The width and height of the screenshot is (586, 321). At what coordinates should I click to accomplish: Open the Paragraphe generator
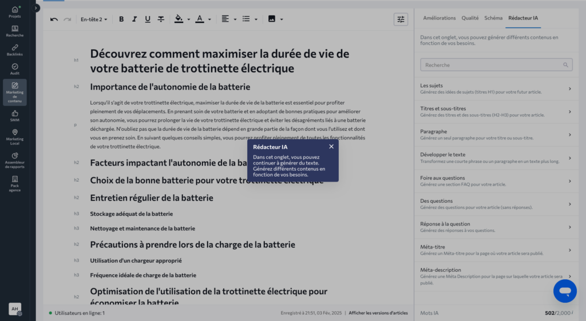pyautogui.click(x=496, y=135)
